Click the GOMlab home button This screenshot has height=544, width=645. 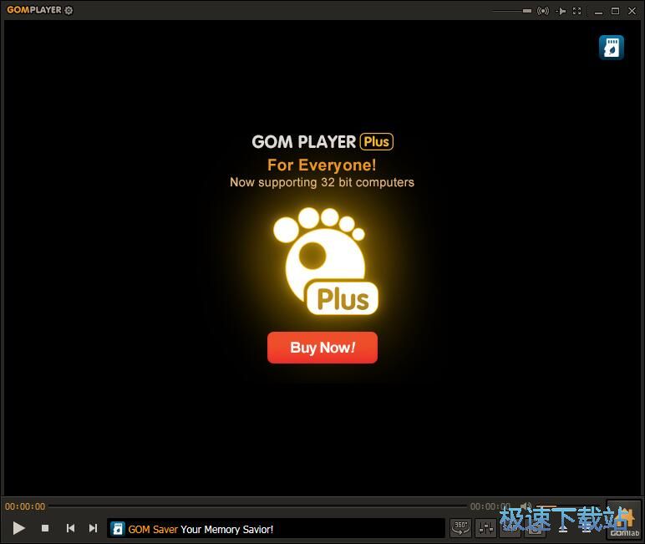tap(624, 520)
